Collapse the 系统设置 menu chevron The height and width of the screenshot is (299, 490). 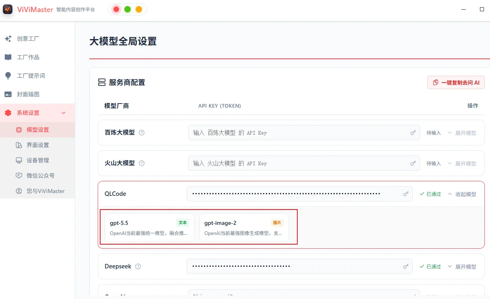[64, 113]
